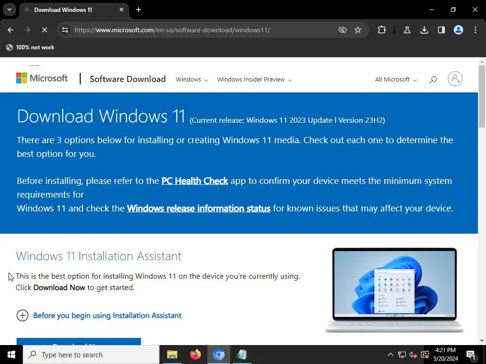Sign in with the account icon
Viewport: 486px width, 364px height.
tap(455, 79)
